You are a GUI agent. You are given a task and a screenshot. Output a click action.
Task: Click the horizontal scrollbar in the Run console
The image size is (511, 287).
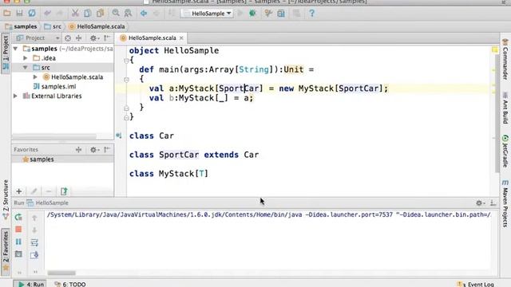click(61, 273)
